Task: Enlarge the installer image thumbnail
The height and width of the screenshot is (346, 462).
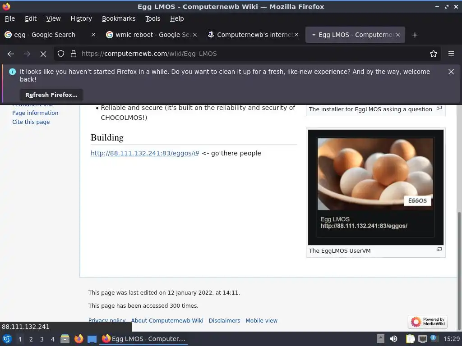Action: click(439, 108)
